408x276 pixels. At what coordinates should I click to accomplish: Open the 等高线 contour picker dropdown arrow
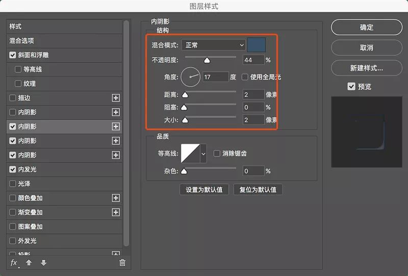(x=203, y=154)
